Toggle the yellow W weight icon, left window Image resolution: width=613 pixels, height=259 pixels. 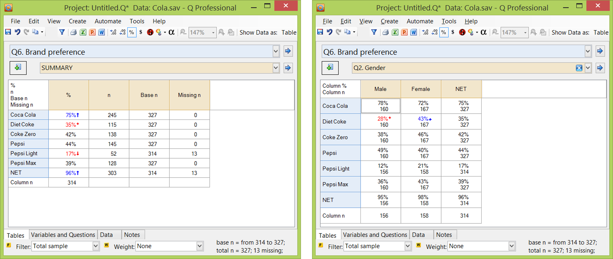[107, 245]
